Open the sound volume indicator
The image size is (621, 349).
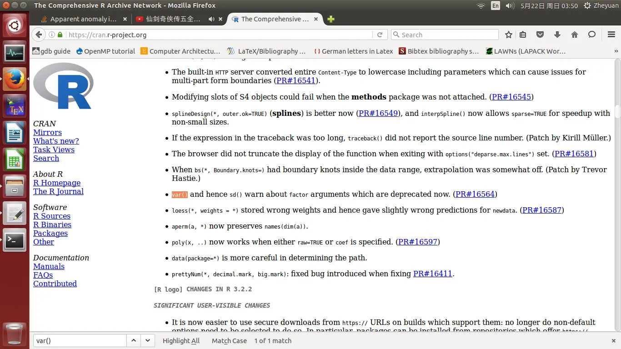pyautogui.click(x=510, y=5)
